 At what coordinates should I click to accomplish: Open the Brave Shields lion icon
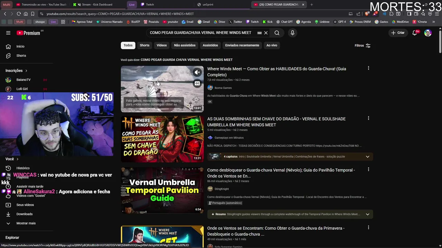[x=367, y=14]
